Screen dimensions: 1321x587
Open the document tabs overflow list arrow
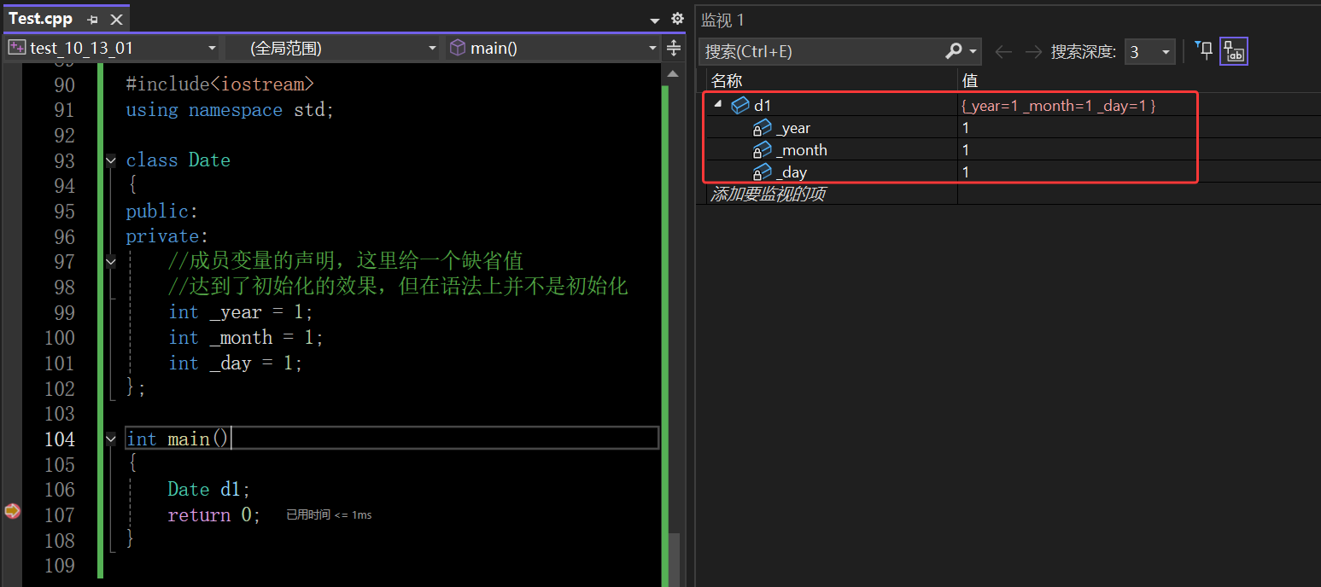(655, 20)
